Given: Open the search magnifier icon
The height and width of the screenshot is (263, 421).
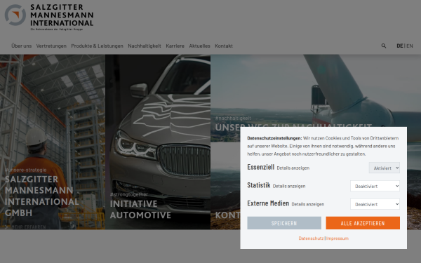Looking at the screenshot, I should coord(384,46).
